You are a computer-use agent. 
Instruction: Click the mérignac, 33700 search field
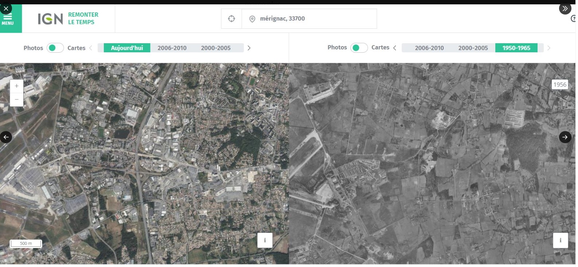click(313, 19)
